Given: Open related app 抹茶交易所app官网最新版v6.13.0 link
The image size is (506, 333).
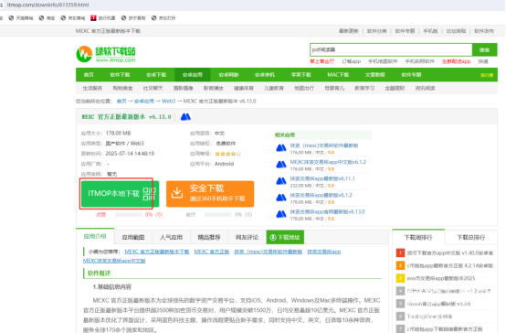Looking at the screenshot, I should [327, 211].
